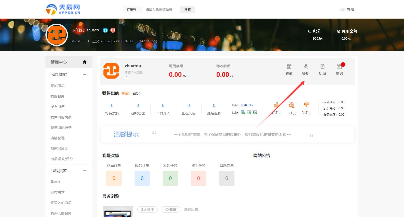Click the 差评 thumbs-down icon
This screenshot has height=217, width=404.
tap(306, 105)
